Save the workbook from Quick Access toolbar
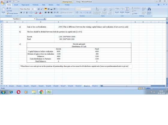 tap(7, 1)
